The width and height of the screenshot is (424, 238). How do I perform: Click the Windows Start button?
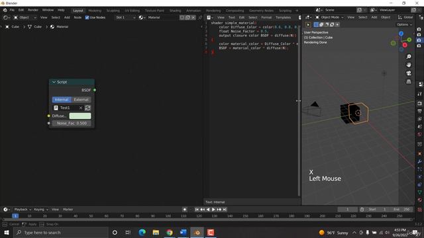pos(7,232)
